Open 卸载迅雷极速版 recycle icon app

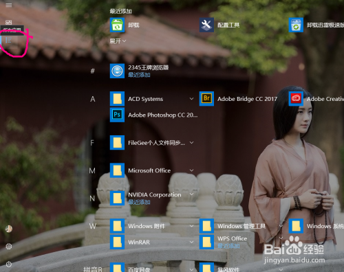pos(296,25)
